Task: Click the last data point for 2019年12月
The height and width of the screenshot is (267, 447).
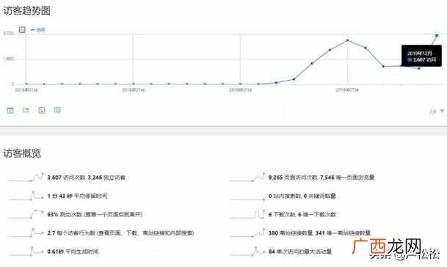Action: (x=437, y=35)
